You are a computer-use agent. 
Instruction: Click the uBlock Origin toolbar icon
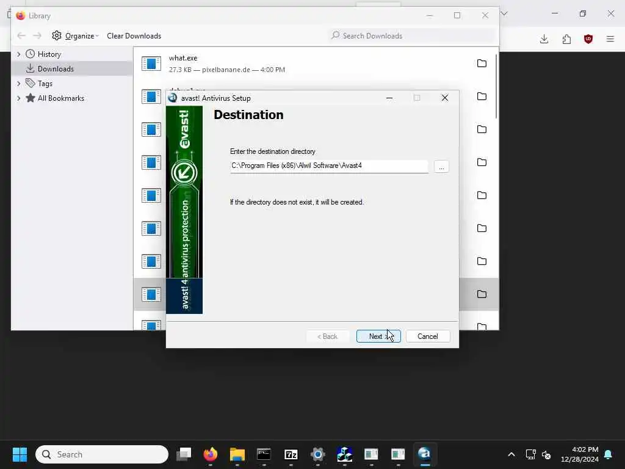tap(588, 38)
